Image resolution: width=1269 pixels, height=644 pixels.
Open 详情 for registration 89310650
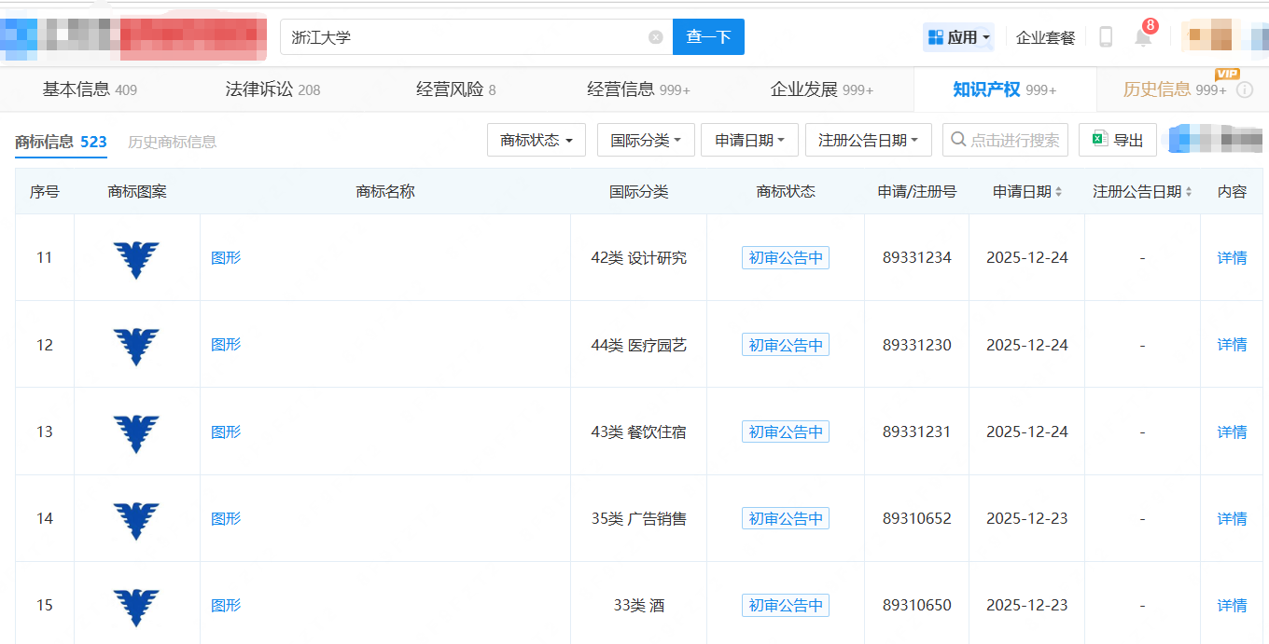click(x=1232, y=605)
